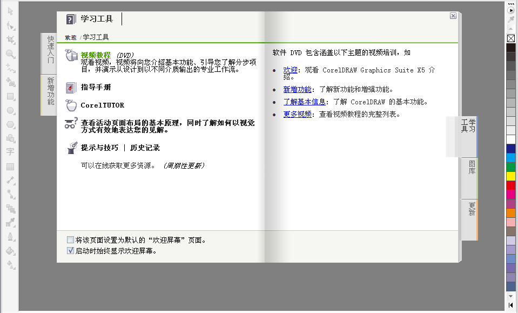Open the 历史记录 entry
Image resolution: width=518 pixels, height=313 pixels.
point(145,148)
